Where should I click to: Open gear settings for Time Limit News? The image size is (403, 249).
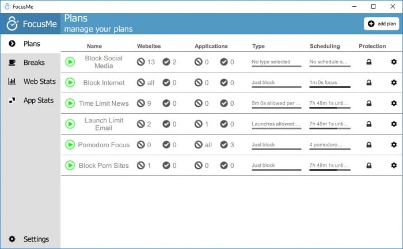click(x=394, y=103)
